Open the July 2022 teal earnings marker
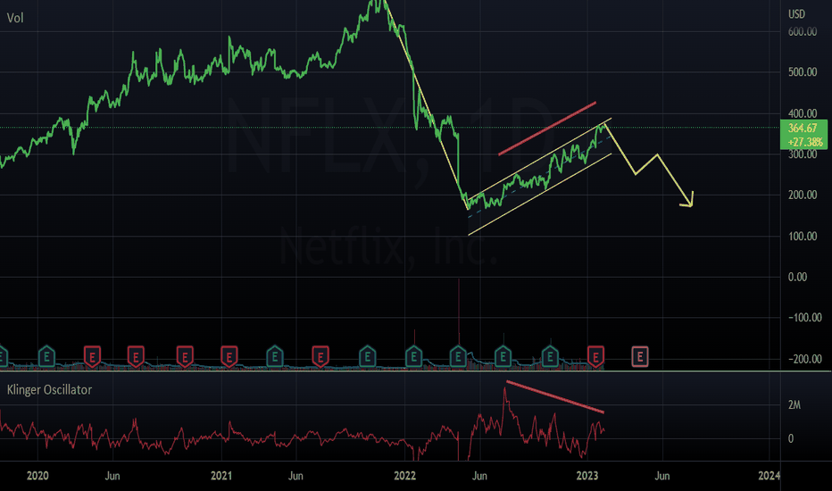Image resolution: width=832 pixels, height=491 pixels. click(x=503, y=357)
